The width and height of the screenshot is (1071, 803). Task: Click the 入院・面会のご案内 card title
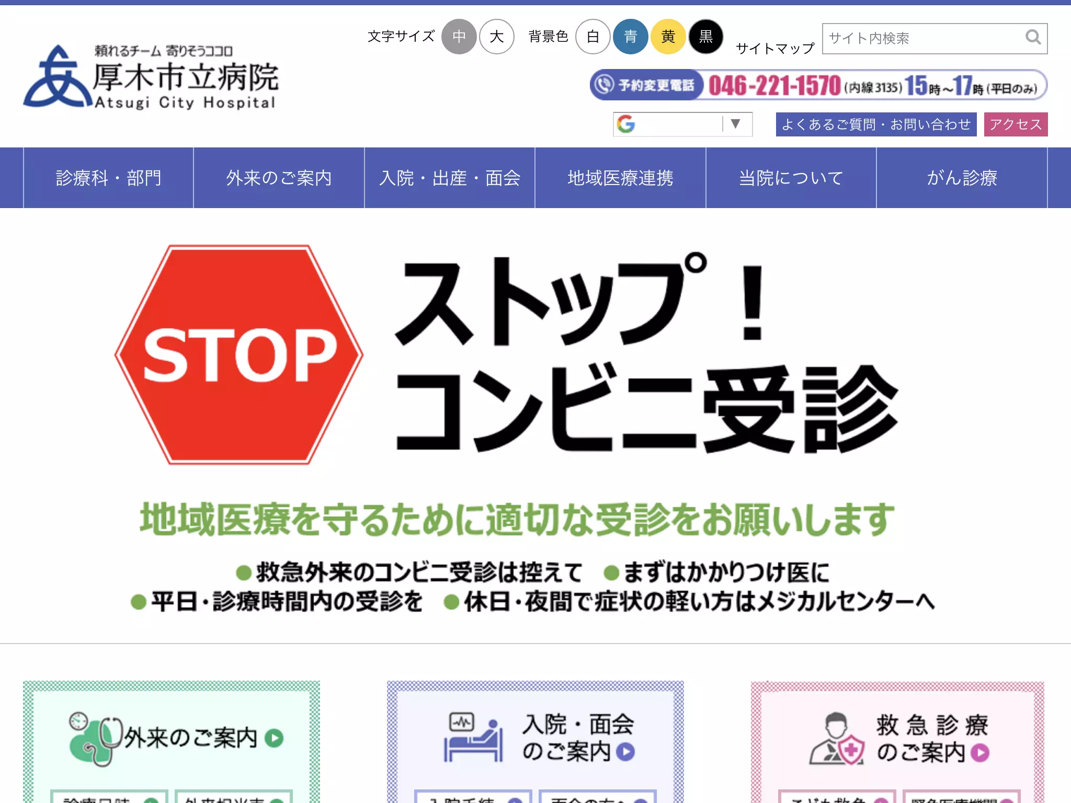coord(578,738)
